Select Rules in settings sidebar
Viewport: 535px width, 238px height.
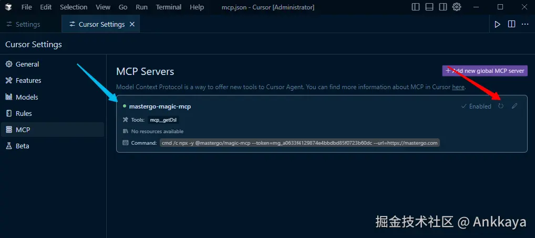coord(53,113)
